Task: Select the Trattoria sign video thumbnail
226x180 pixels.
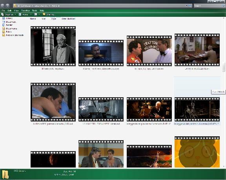Action: 149,51
